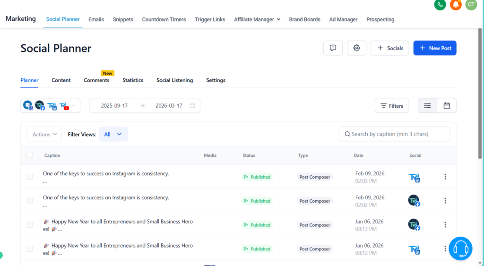Switch to calendar view
The image size is (484, 266).
pyautogui.click(x=447, y=105)
